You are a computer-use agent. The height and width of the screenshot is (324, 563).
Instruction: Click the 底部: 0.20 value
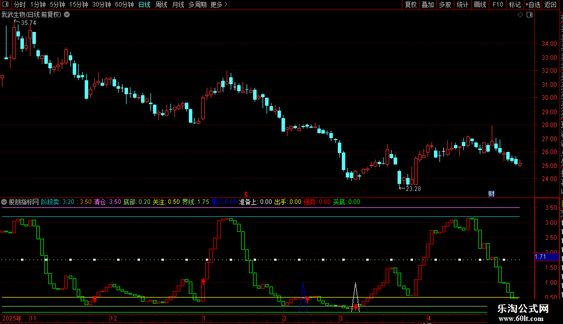click(137, 202)
